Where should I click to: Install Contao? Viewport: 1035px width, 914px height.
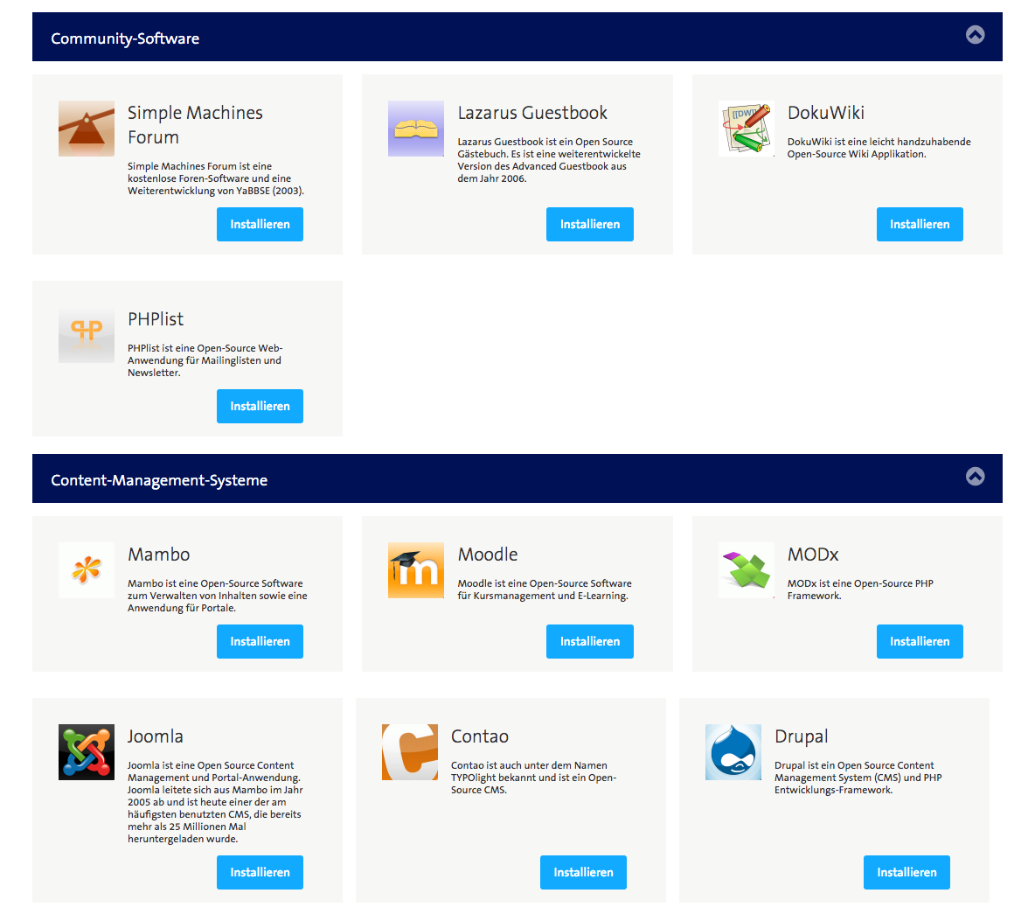pyautogui.click(x=584, y=872)
